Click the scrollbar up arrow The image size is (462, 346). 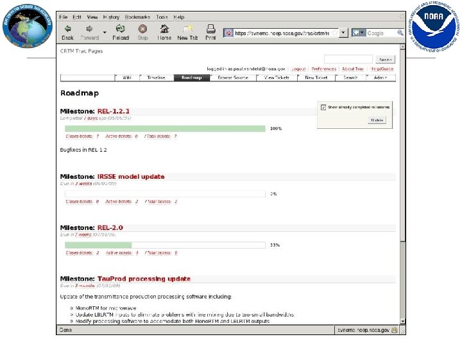click(x=402, y=47)
